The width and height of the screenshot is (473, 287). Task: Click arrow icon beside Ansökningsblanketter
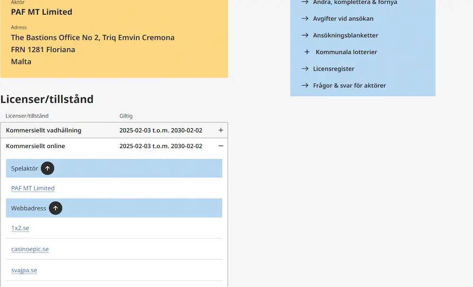(x=305, y=35)
